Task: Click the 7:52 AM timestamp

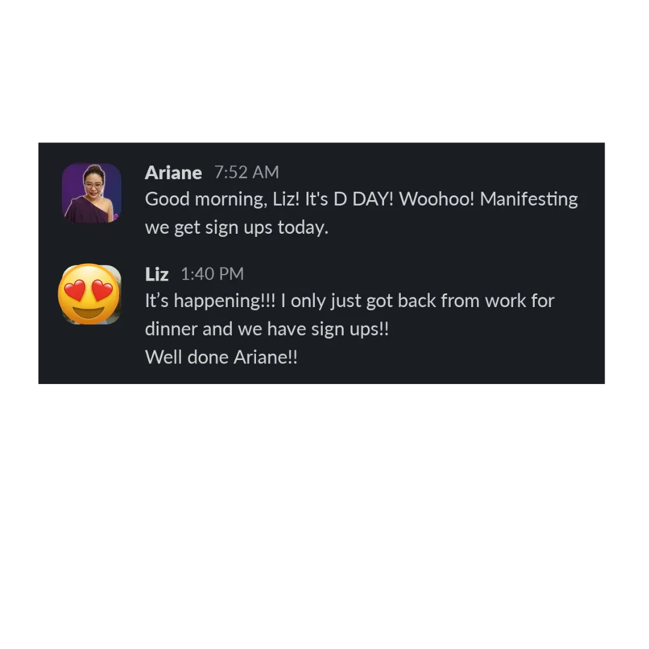Action: tap(247, 172)
